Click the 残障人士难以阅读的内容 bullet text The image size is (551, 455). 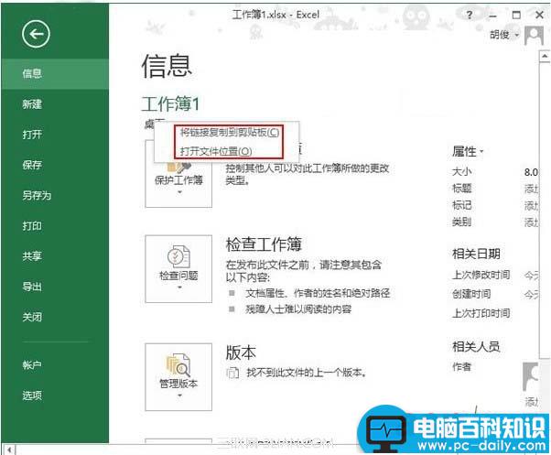coord(298,309)
